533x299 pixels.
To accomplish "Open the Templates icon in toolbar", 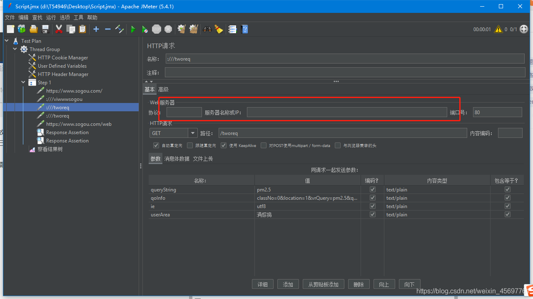I will click(22, 29).
